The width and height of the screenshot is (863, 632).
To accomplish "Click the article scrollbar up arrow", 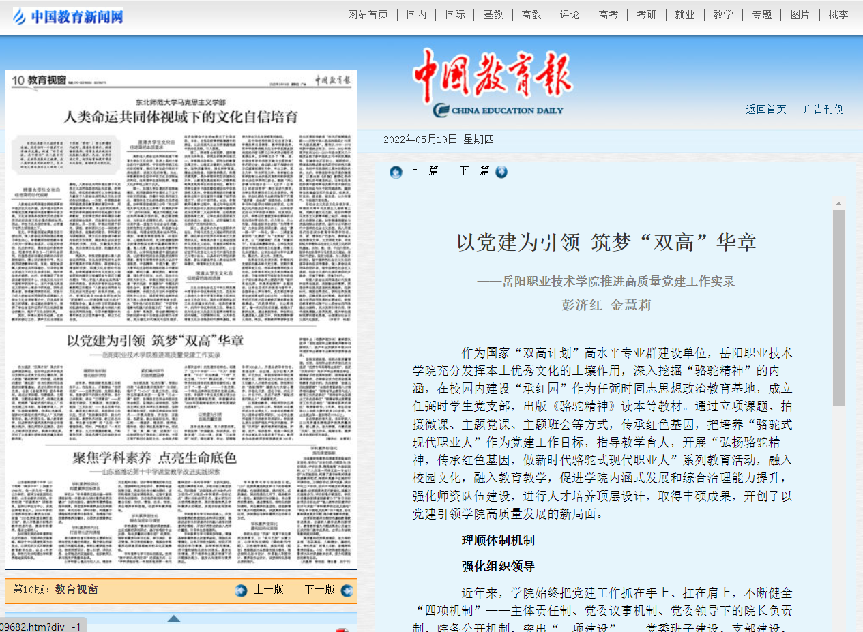I will [838, 204].
